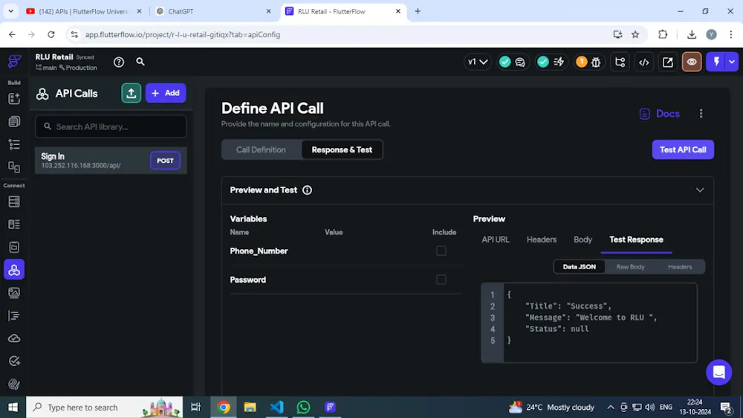Select the Response & Test tab

(342, 150)
